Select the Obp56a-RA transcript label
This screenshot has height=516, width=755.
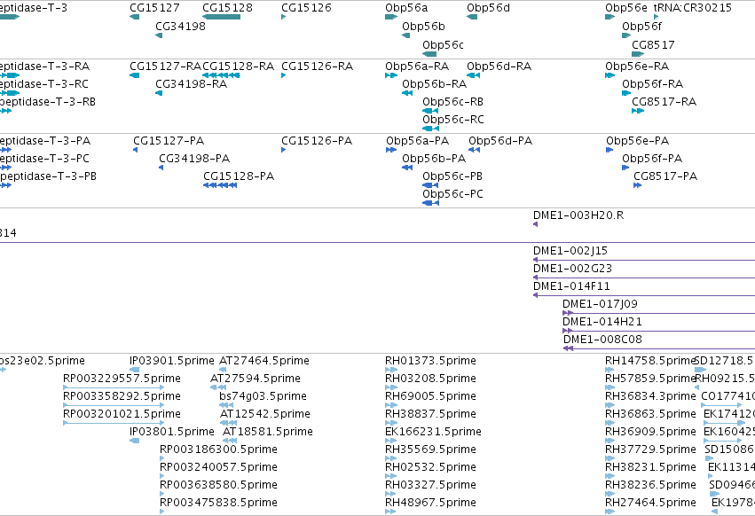(x=417, y=66)
